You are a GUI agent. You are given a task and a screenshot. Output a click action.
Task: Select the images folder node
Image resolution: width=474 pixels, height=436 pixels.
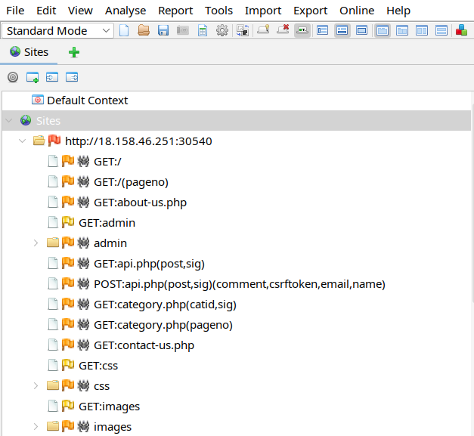pyautogui.click(x=113, y=427)
